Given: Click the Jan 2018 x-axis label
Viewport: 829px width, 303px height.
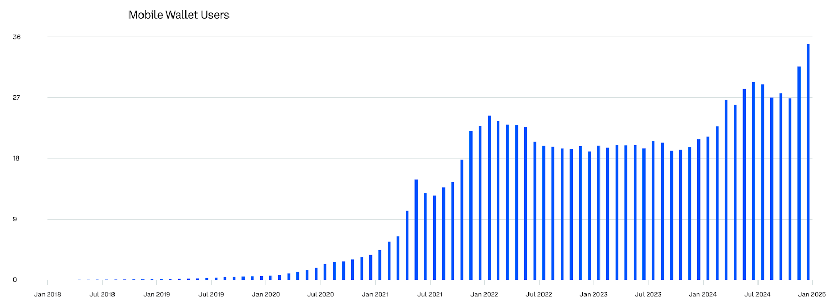Looking at the screenshot, I should click(47, 294).
